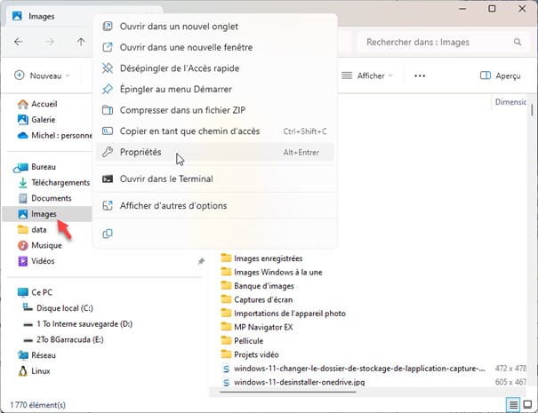Click the Ouvrir dans le Terminal icon

click(x=108, y=179)
